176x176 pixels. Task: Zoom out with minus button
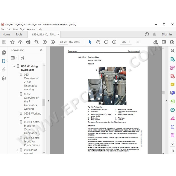tap(106, 42)
